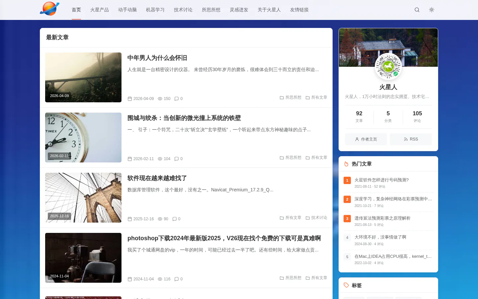
Task: Click the calendar icon beside 2025-12-16
Action: point(130,219)
